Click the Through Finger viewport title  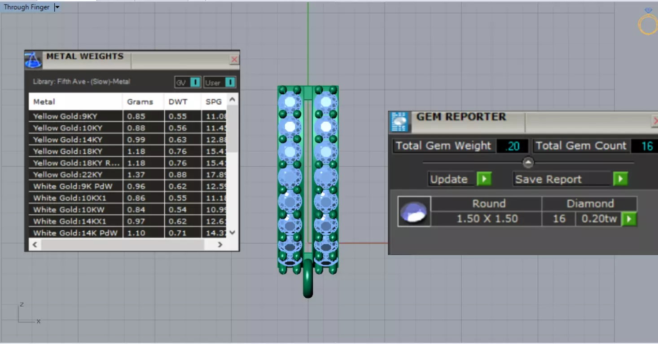pyautogui.click(x=27, y=7)
